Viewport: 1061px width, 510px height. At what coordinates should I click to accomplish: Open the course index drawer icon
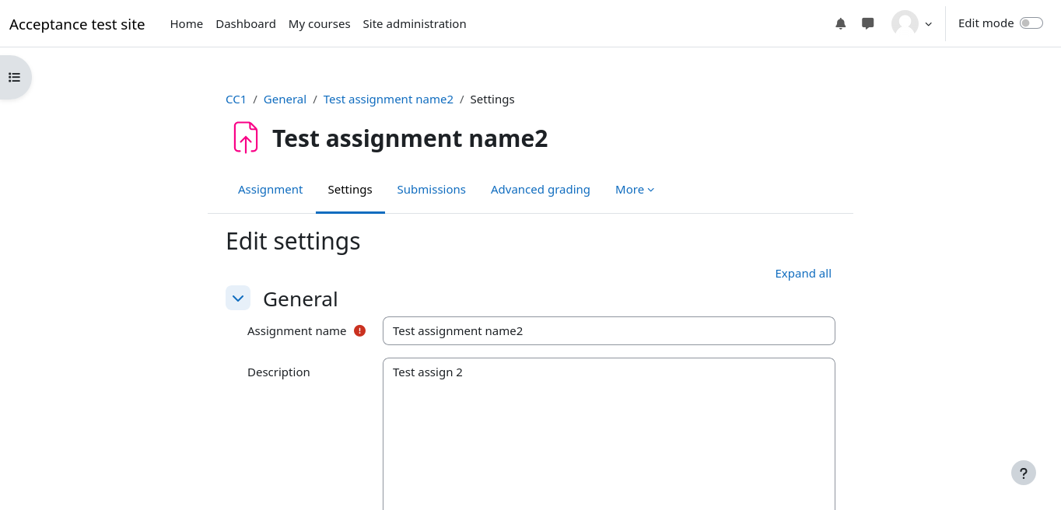[x=14, y=78]
